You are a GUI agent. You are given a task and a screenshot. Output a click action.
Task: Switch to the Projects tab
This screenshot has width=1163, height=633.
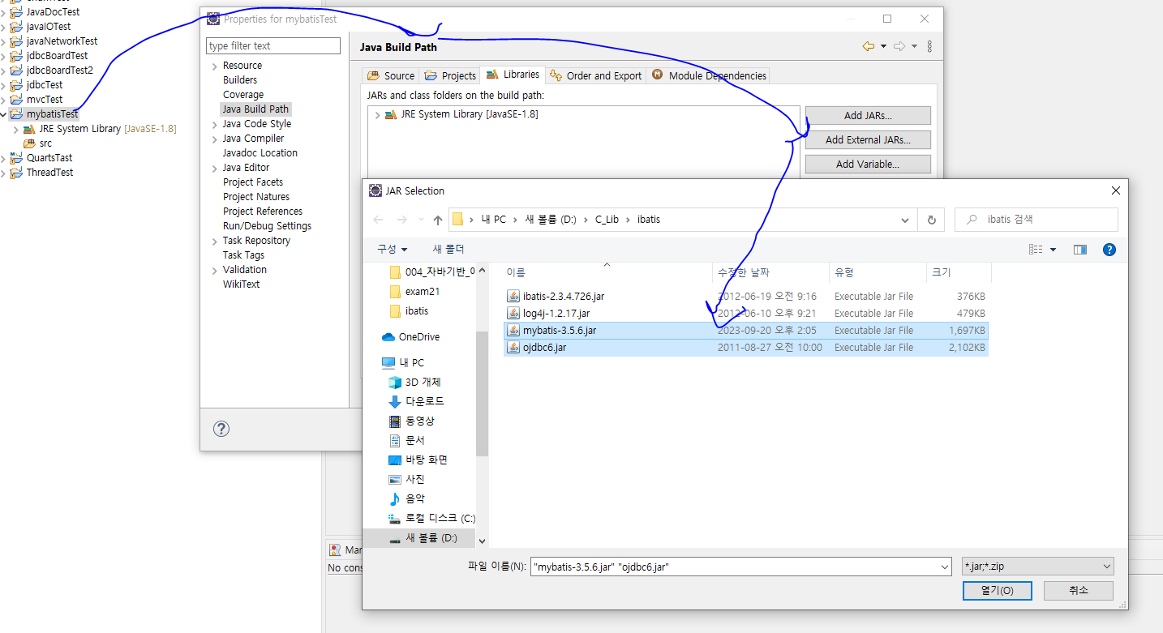click(450, 76)
